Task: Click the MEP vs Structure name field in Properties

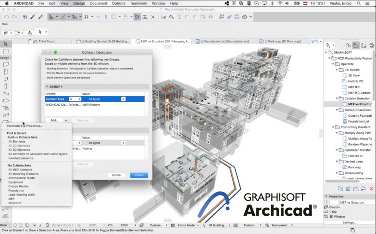Action: tap(357, 202)
